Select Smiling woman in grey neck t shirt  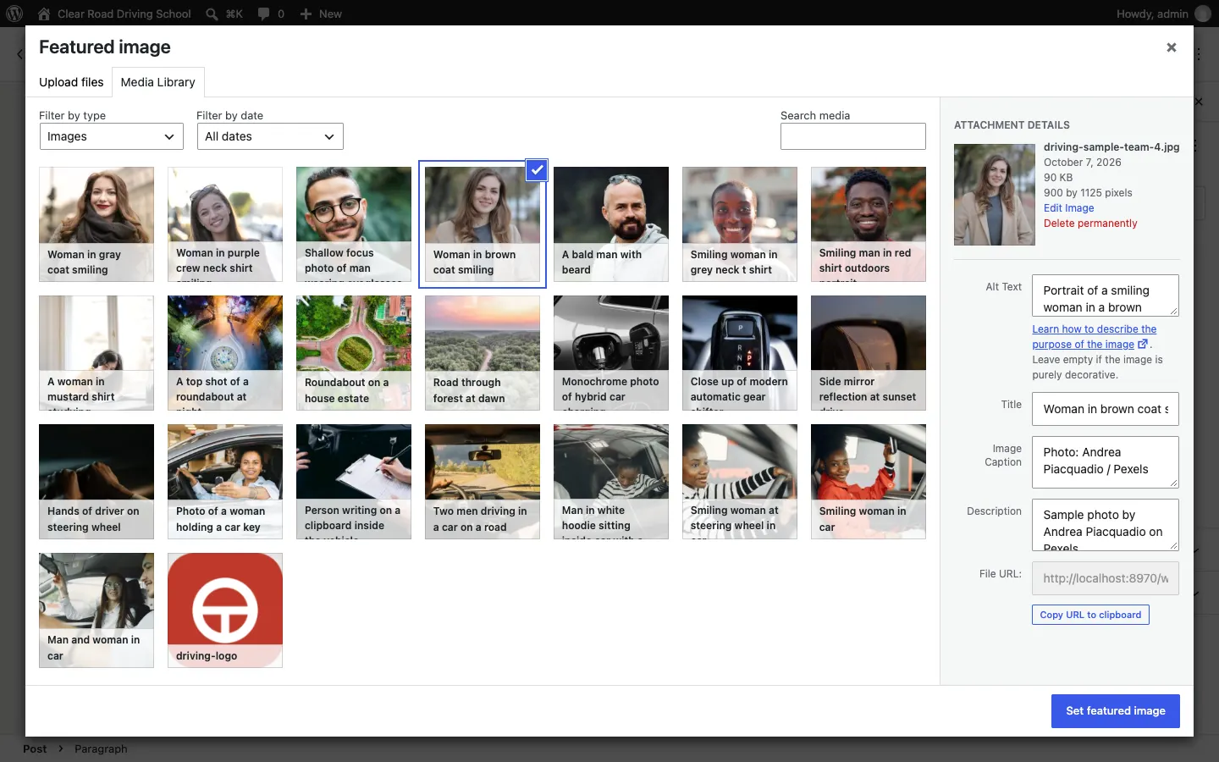(740, 224)
